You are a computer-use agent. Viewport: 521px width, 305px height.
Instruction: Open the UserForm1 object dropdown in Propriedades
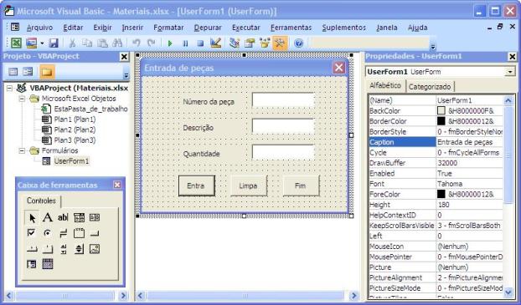tap(510, 72)
